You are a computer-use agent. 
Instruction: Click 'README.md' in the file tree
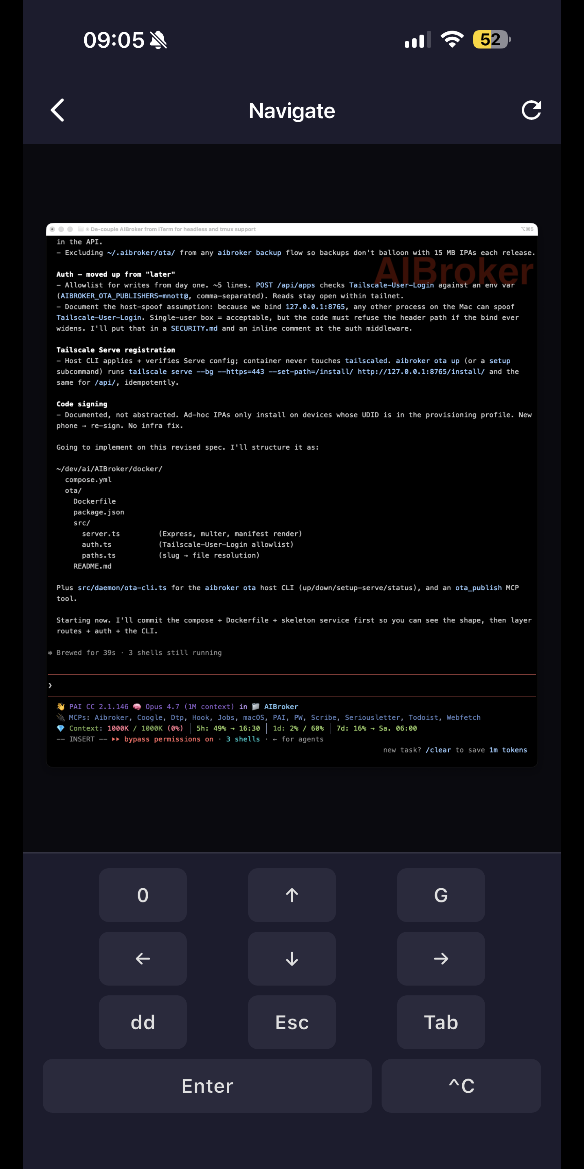[92, 566]
